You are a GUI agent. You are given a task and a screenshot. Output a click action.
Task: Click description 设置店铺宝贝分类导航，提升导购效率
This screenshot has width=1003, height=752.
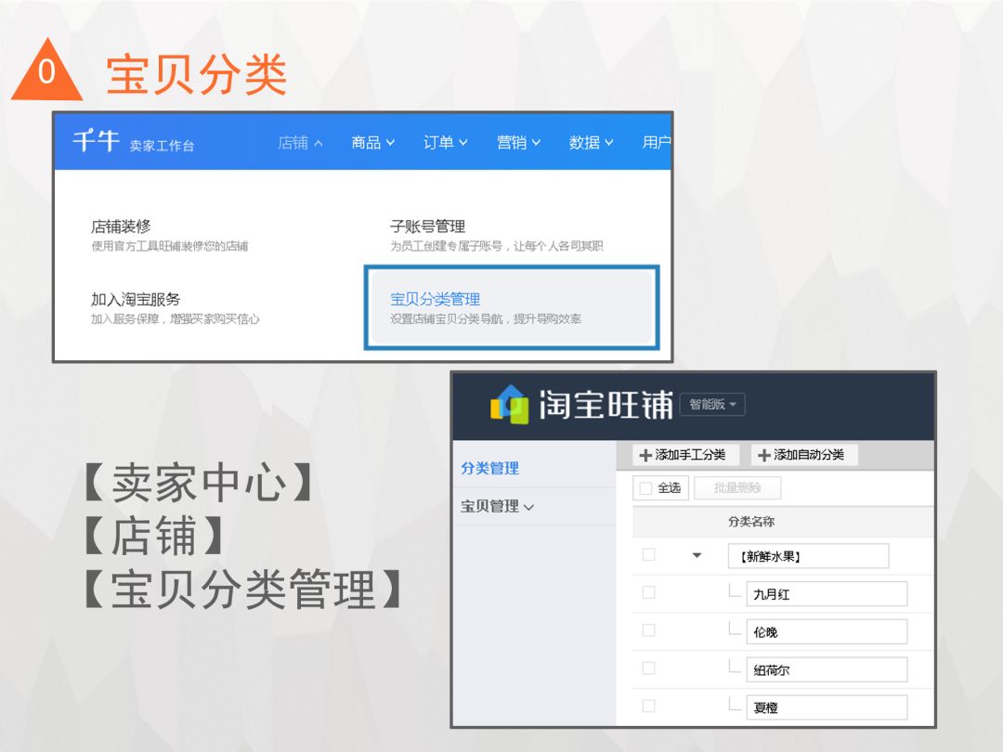(x=486, y=319)
